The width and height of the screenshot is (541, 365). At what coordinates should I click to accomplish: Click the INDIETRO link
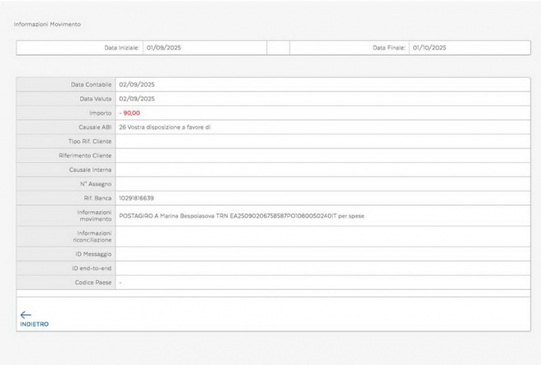pos(34,324)
